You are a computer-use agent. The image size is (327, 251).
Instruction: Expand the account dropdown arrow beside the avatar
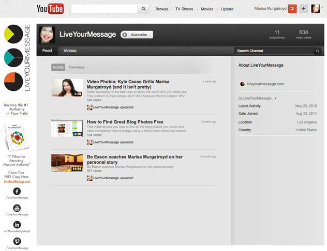click(x=322, y=8)
